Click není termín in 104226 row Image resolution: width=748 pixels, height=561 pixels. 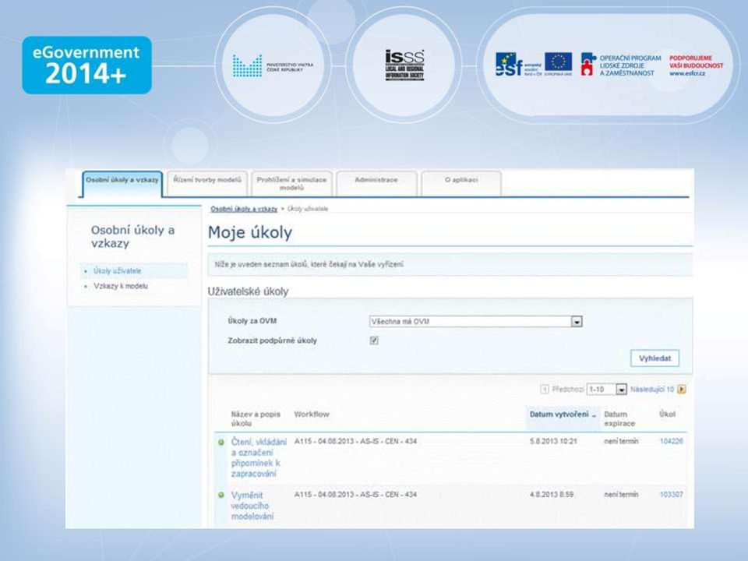621,441
